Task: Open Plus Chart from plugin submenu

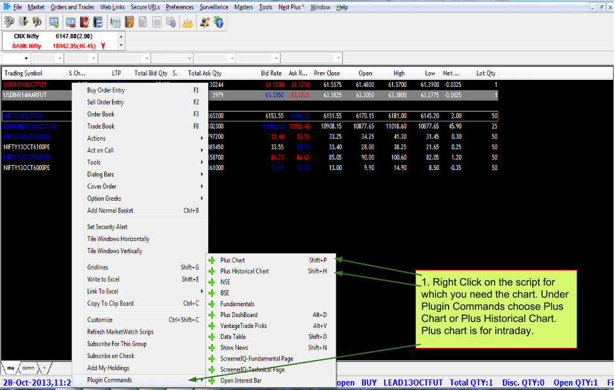Action: coord(271,260)
